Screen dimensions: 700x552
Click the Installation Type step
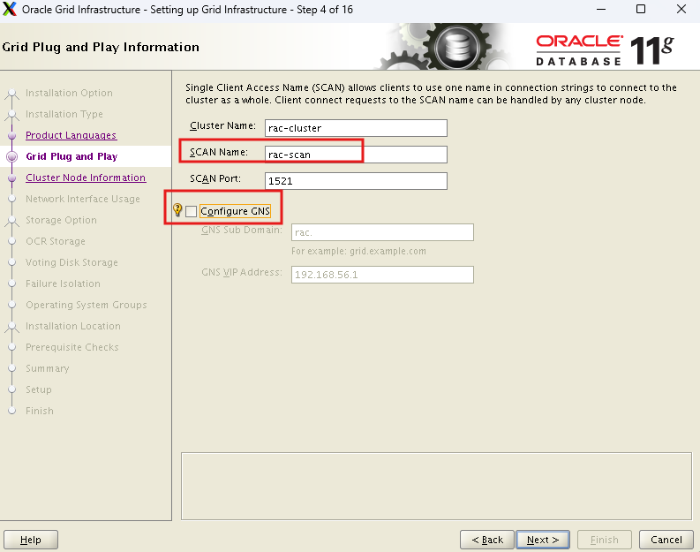[64, 114]
